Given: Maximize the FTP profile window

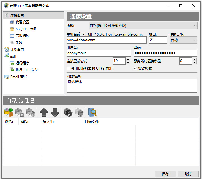Looking at the screenshot, I should click(x=181, y=6).
